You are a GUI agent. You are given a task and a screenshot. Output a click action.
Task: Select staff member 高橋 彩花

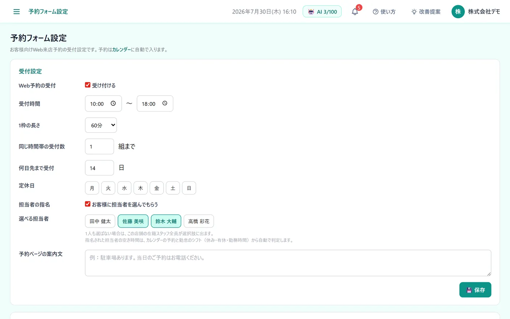(199, 221)
